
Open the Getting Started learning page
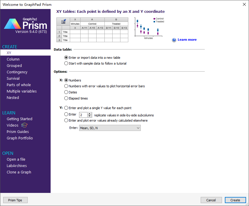(19, 119)
